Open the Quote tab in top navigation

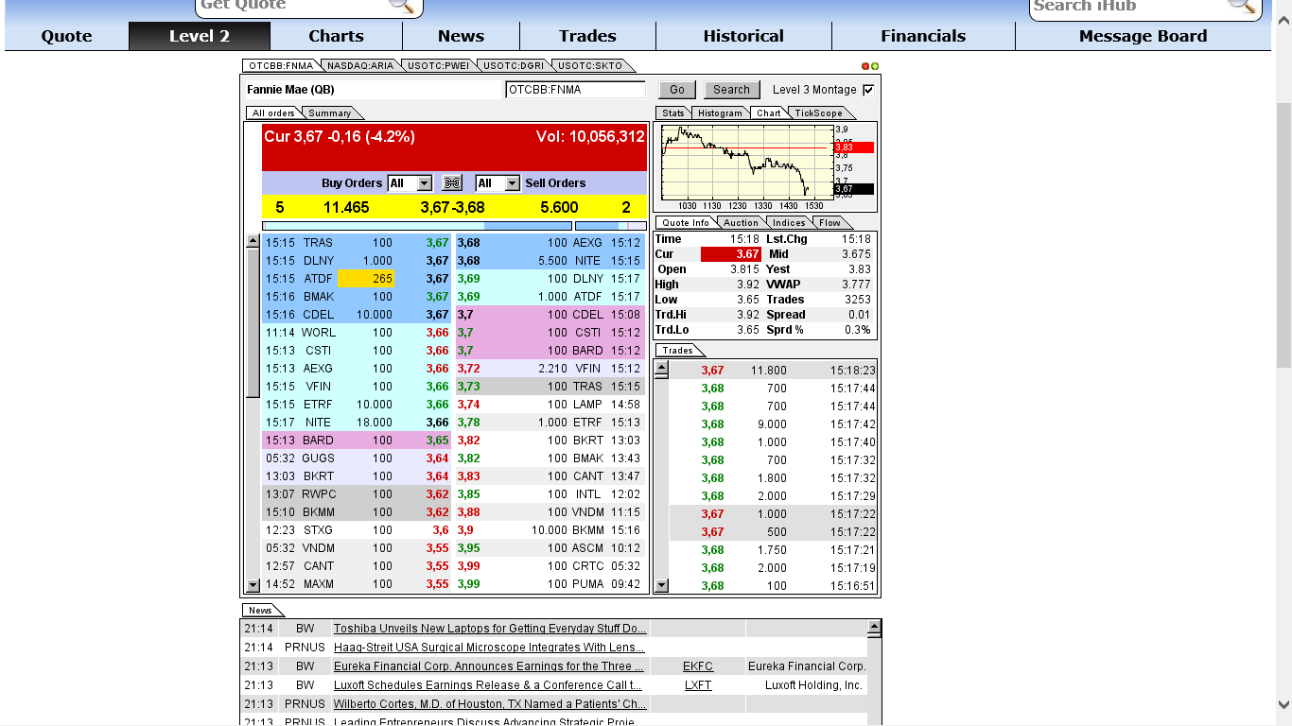pos(66,36)
